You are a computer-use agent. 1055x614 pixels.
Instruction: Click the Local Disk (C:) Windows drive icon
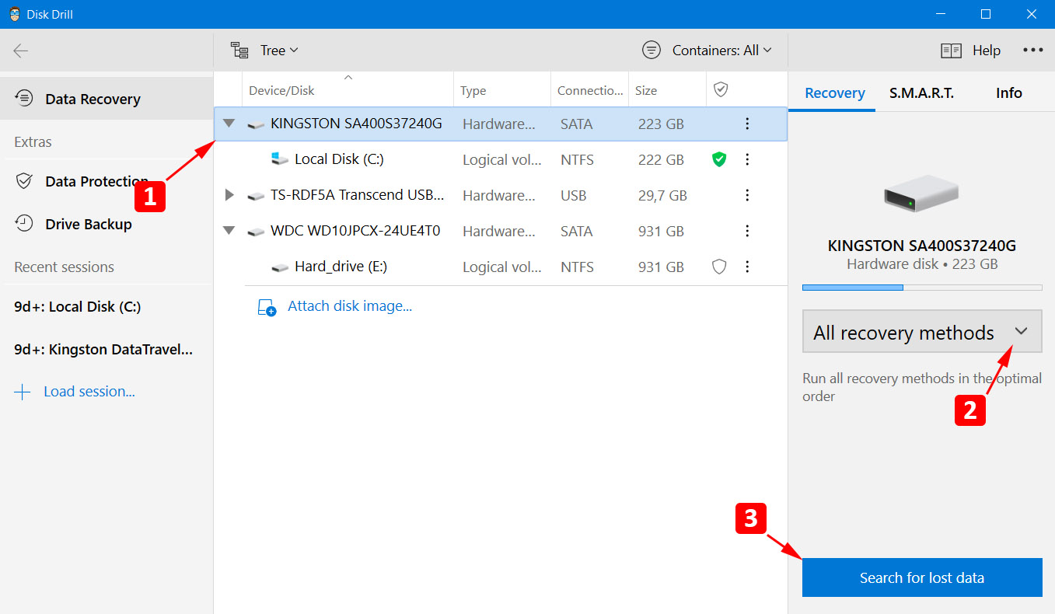pos(279,159)
